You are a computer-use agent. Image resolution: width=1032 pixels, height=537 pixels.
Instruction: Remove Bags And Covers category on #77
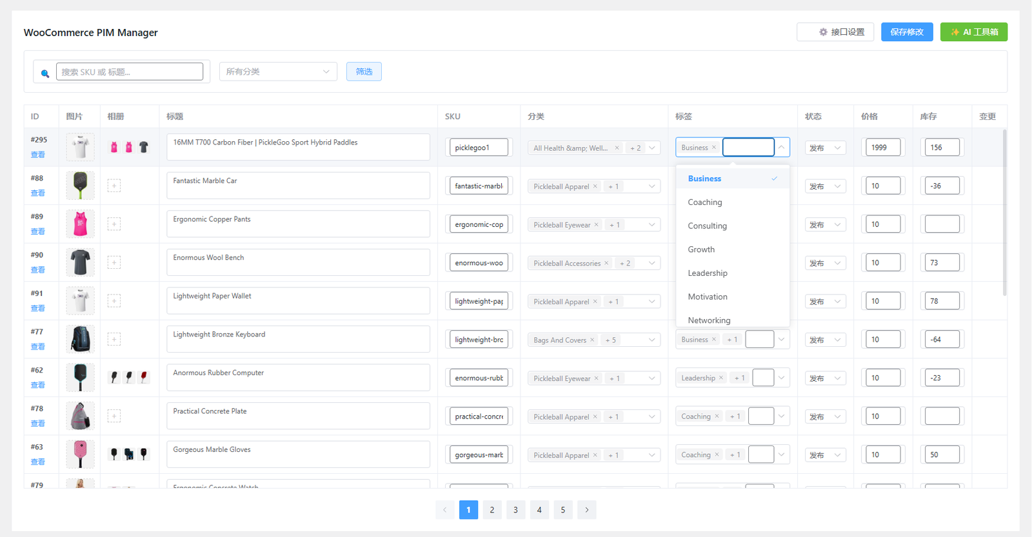tap(592, 340)
